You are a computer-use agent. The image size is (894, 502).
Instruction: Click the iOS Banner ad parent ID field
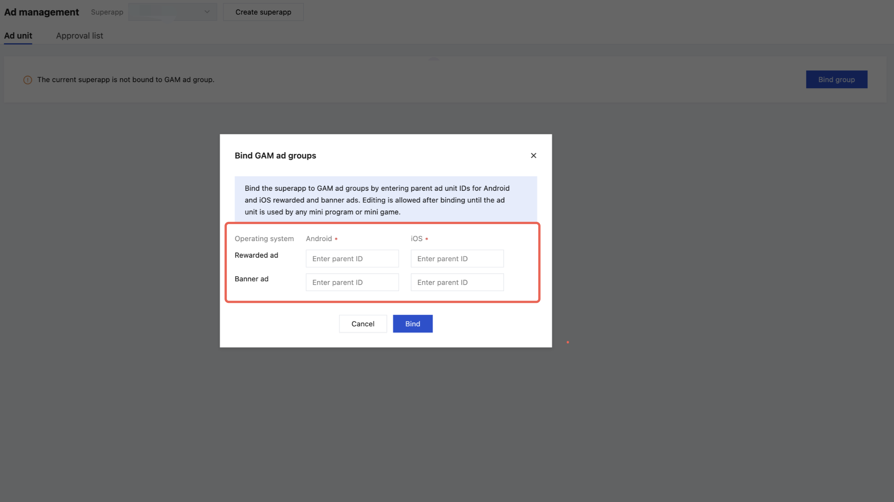[457, 282]
